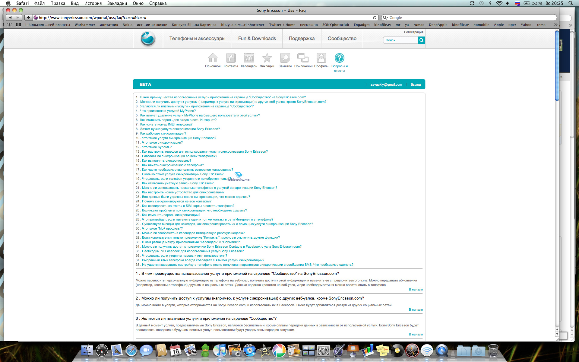
Task: Open the Справка menu
Action: pos(158,3)
